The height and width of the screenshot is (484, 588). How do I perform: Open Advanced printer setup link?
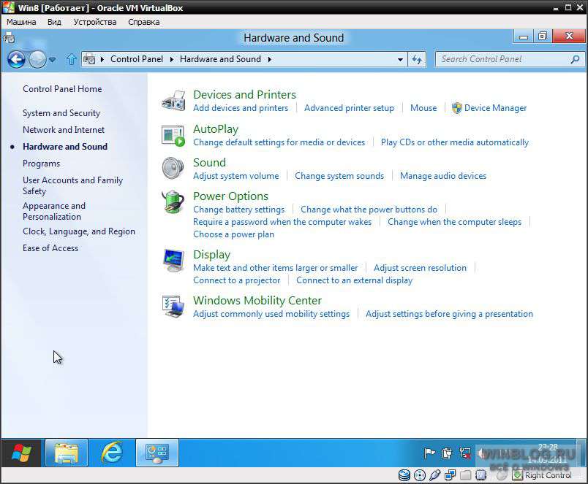click(349, 108)
